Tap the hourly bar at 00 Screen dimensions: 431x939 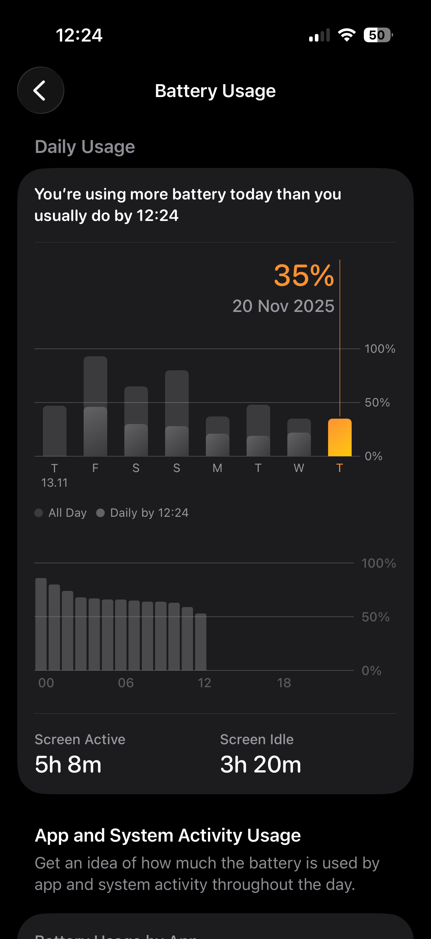pos(41,624)
